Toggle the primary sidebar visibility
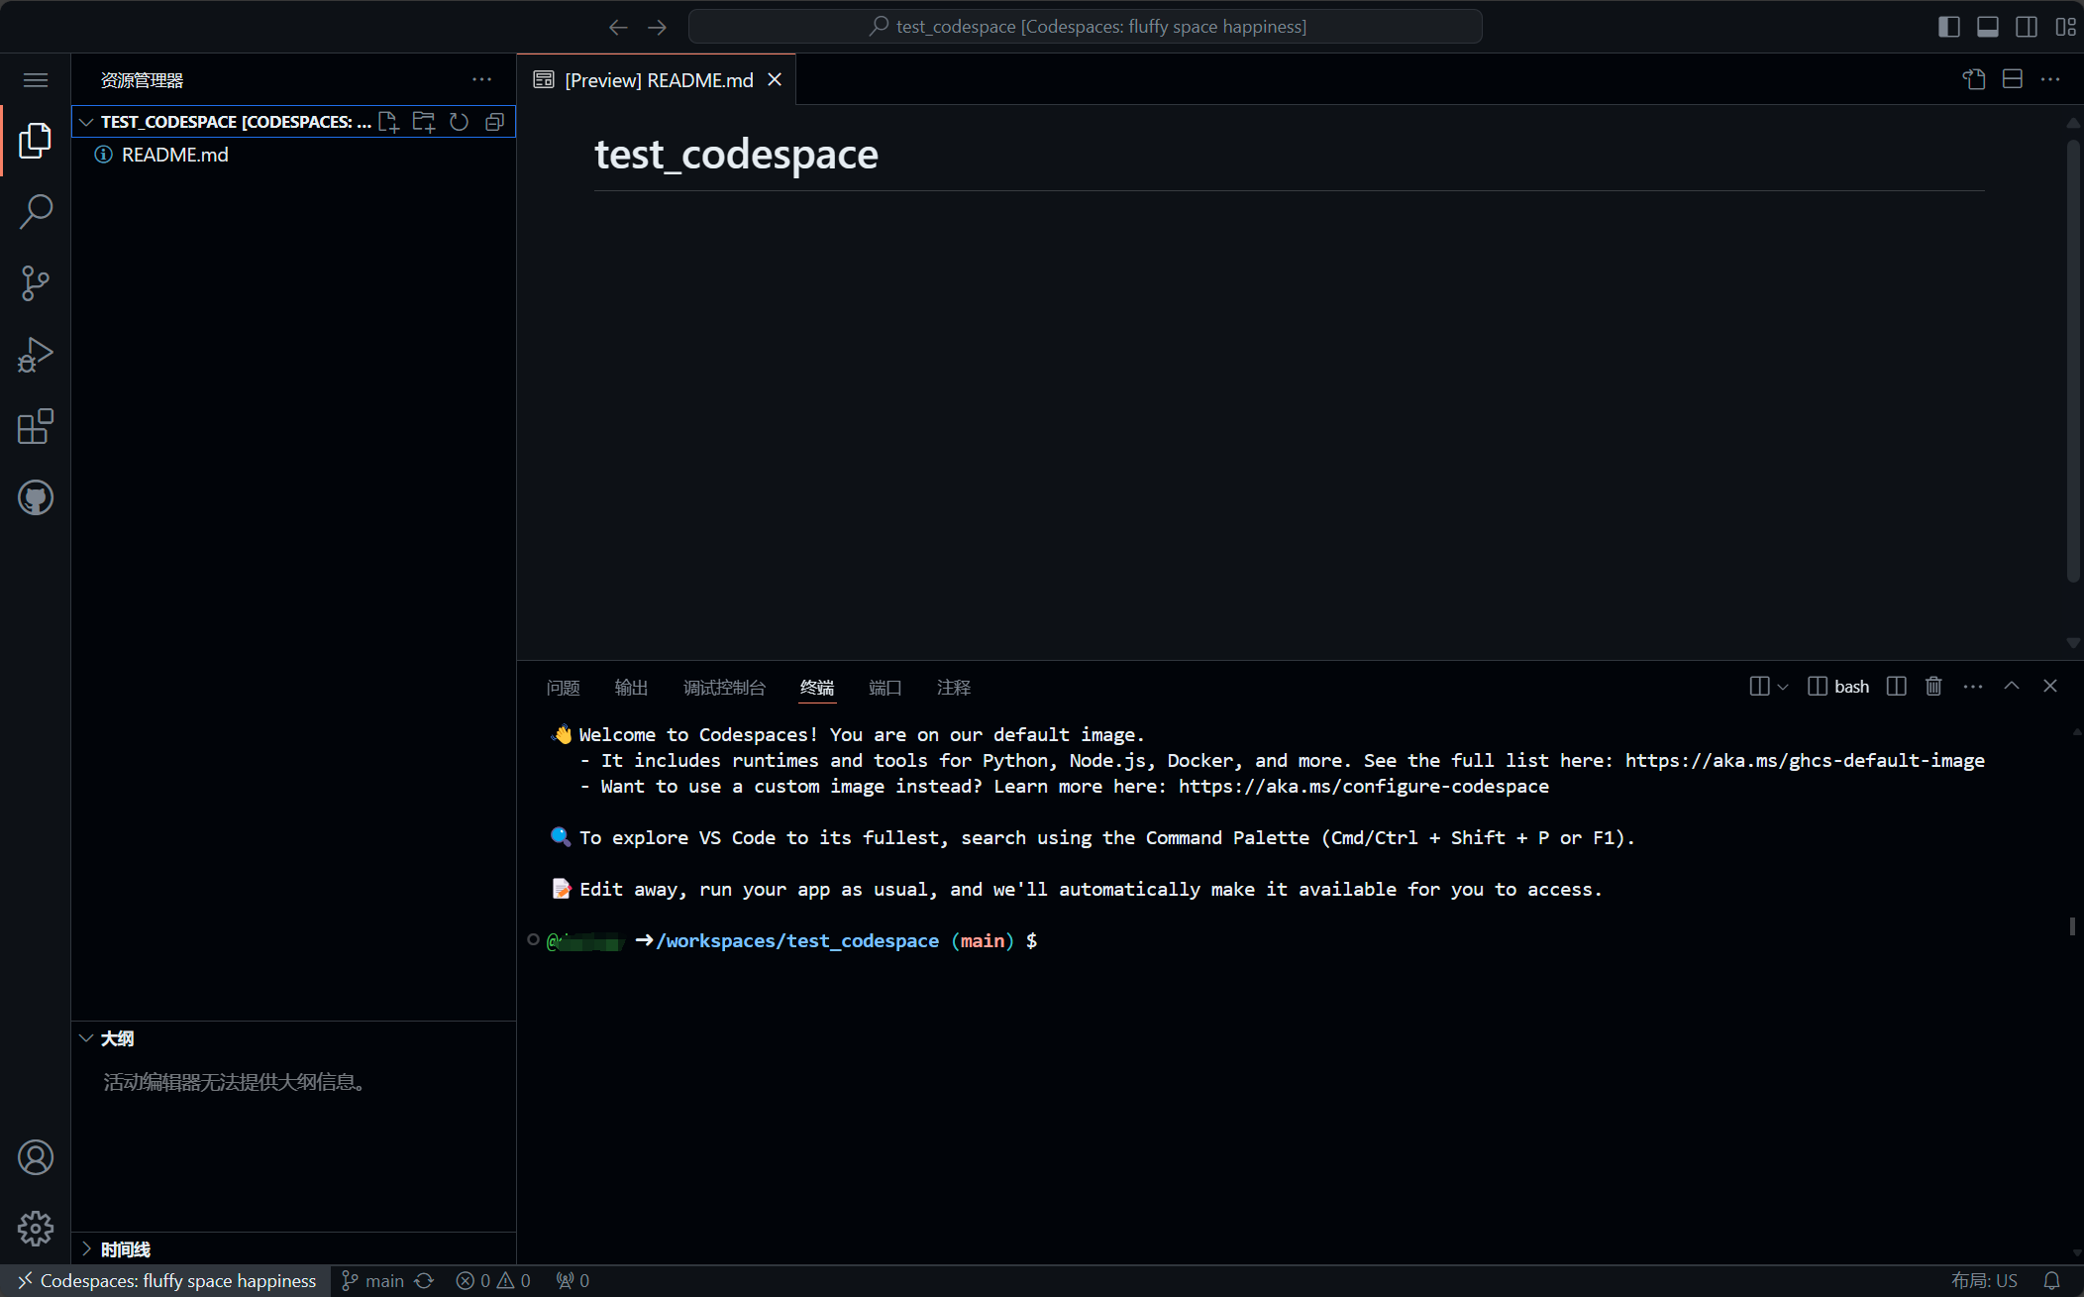The height and width of the screenshot is (1297, 2084). pyautogui.click(x=1949, y=27)
